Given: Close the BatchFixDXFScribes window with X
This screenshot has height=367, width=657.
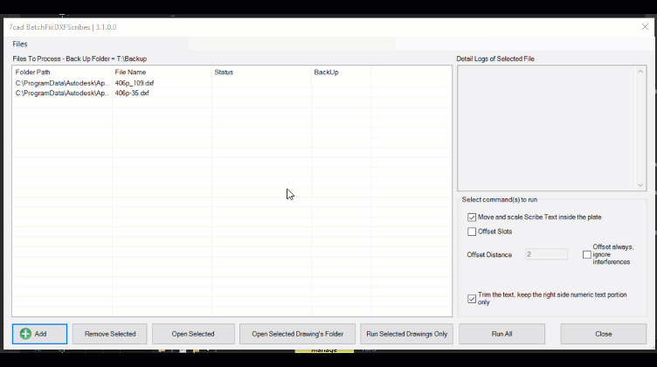Looking at the screenshot, I should click(645, 27).
